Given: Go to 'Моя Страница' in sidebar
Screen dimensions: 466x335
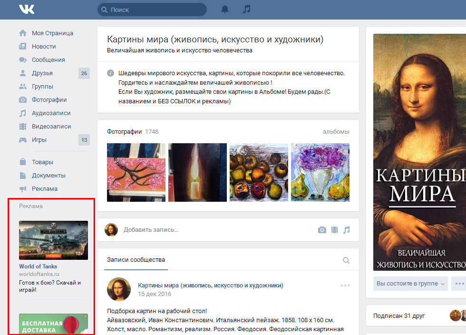Looking at the screenshot, I should click(52, 33).
